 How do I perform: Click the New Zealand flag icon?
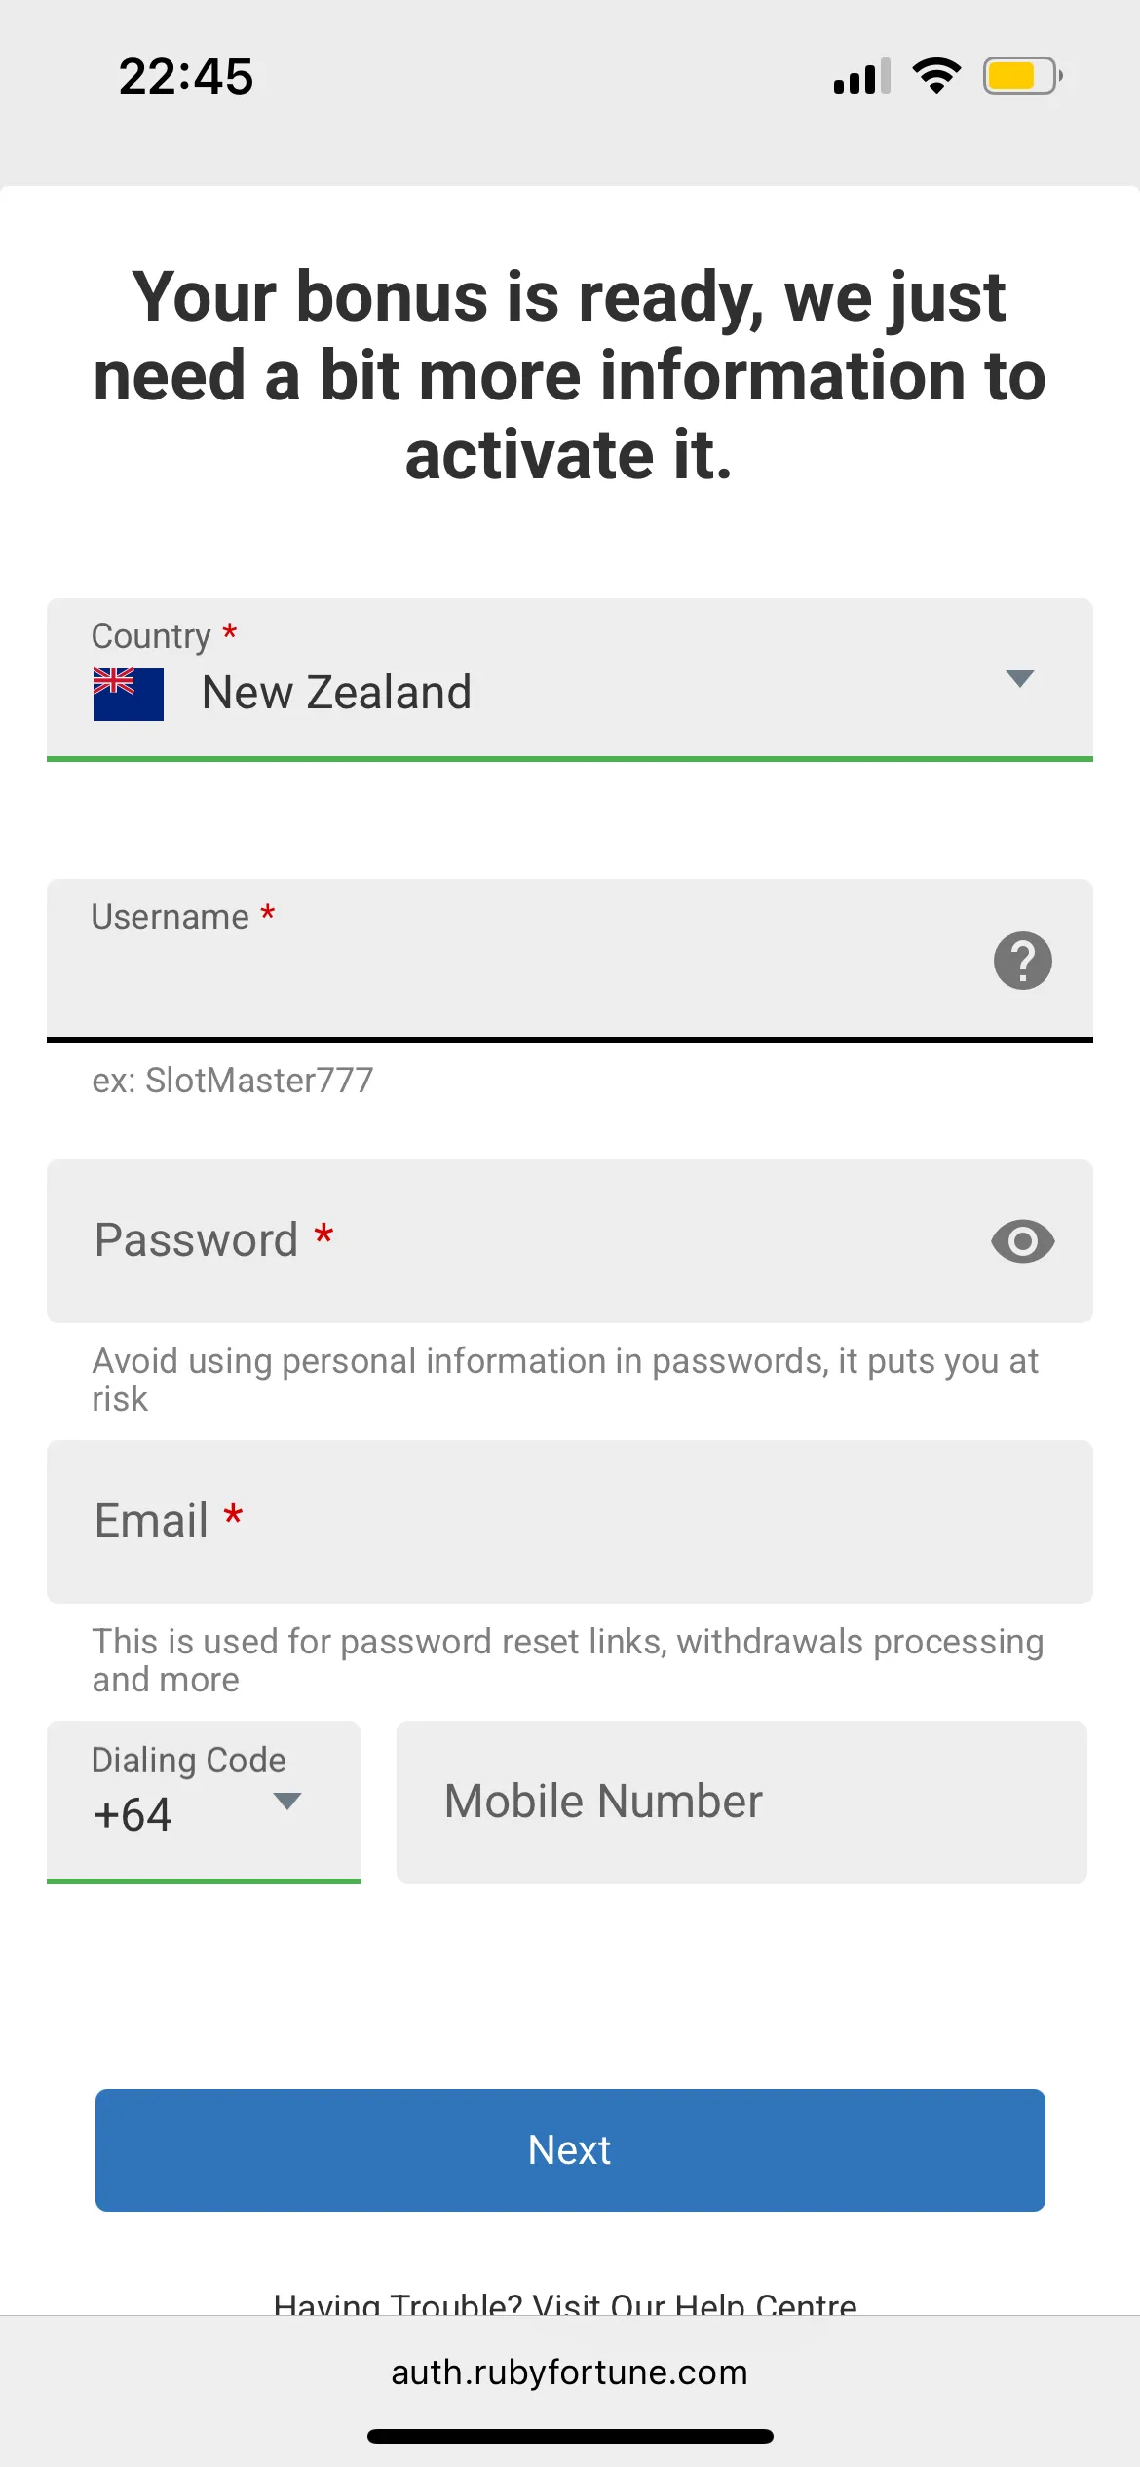coord(128,694)
